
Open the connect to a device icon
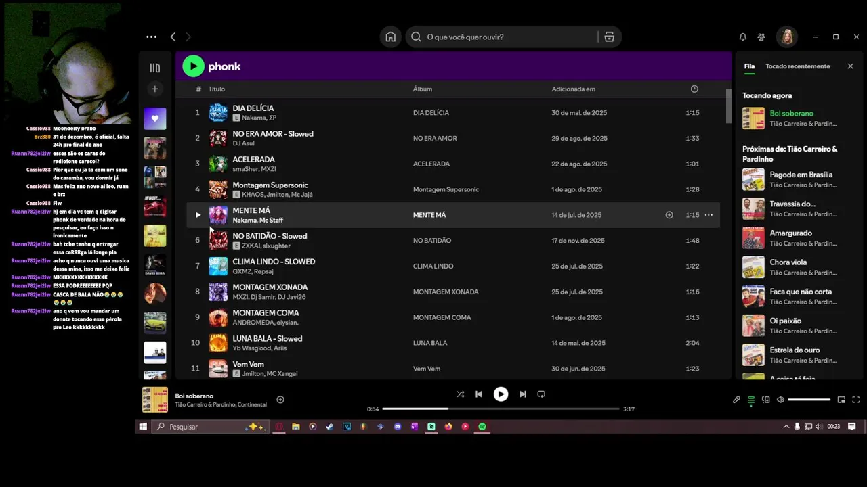click(766, 400)
